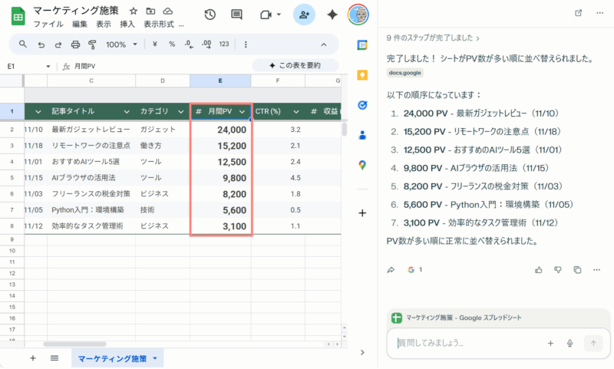The image size is (614, 369).
Task: Star the マーケティング施策 document
Action: tap(134, 11)
